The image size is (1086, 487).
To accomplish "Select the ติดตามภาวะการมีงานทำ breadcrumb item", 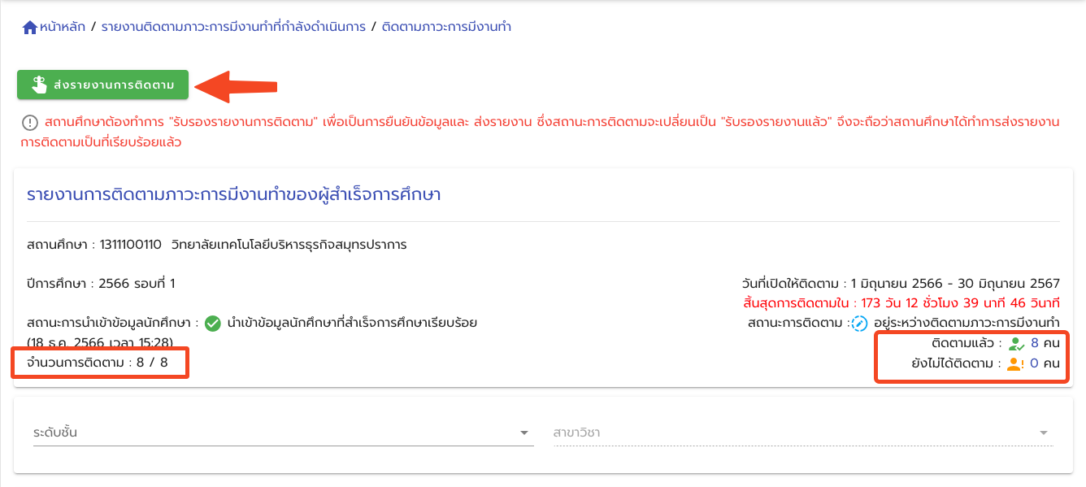I will click(x=446, y=28).
